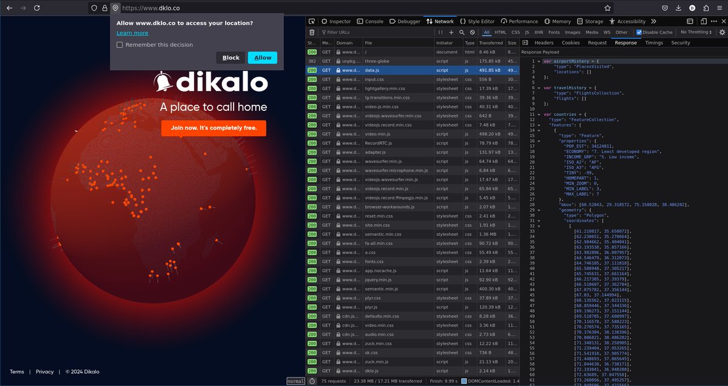Open Timings tab in request details
The width and height of the screenshot is (728, 386).
(x=654, y=43)
